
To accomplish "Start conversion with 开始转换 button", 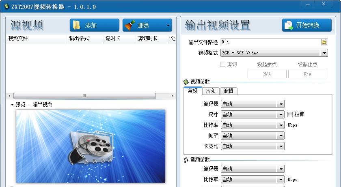I will [306, 25].
